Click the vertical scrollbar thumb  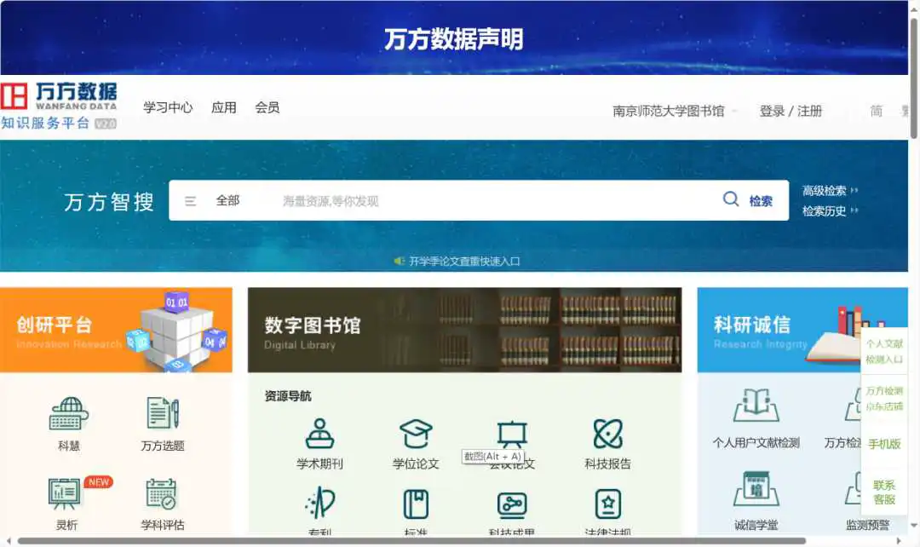click(913, 78)
